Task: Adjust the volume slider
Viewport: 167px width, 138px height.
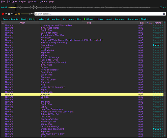Action: click(26, 14)
